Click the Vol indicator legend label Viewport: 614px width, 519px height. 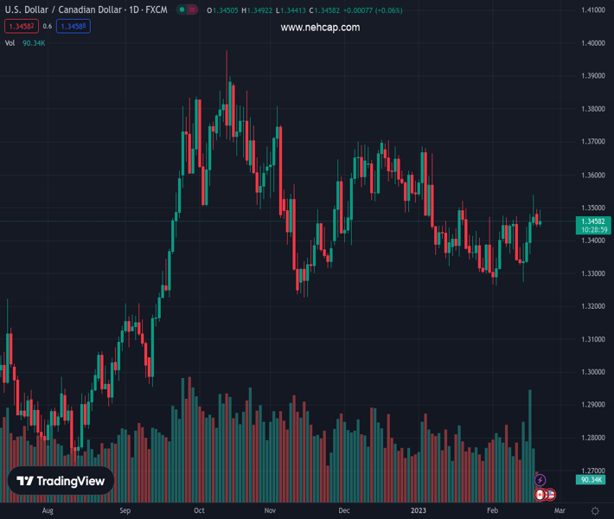[10, 42]
